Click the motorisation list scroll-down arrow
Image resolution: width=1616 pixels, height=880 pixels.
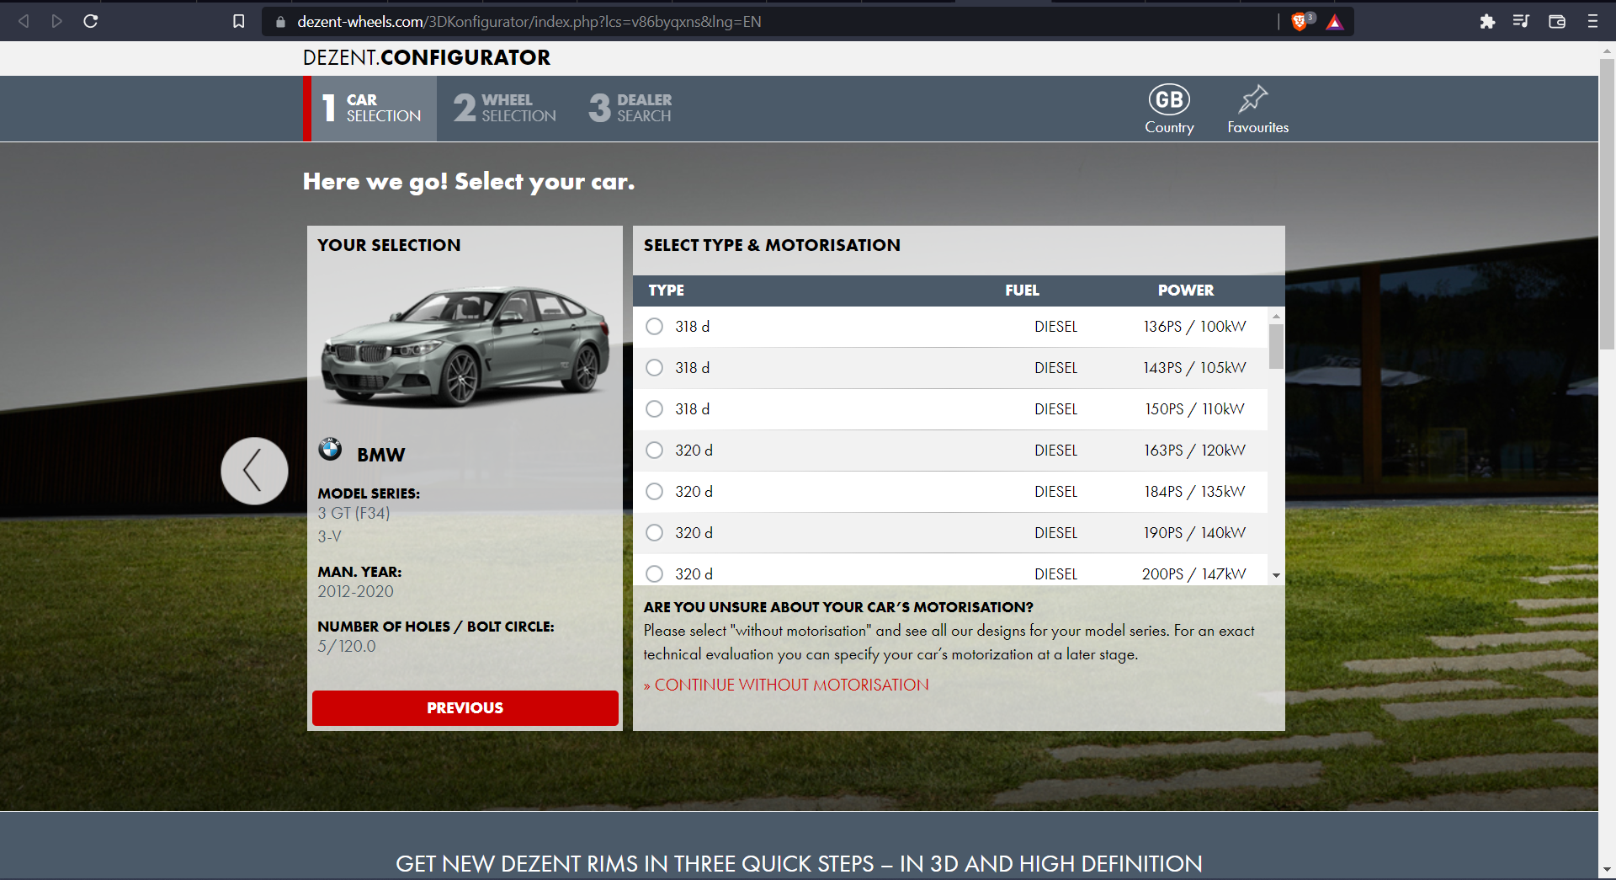click(x=1276, y=576)
